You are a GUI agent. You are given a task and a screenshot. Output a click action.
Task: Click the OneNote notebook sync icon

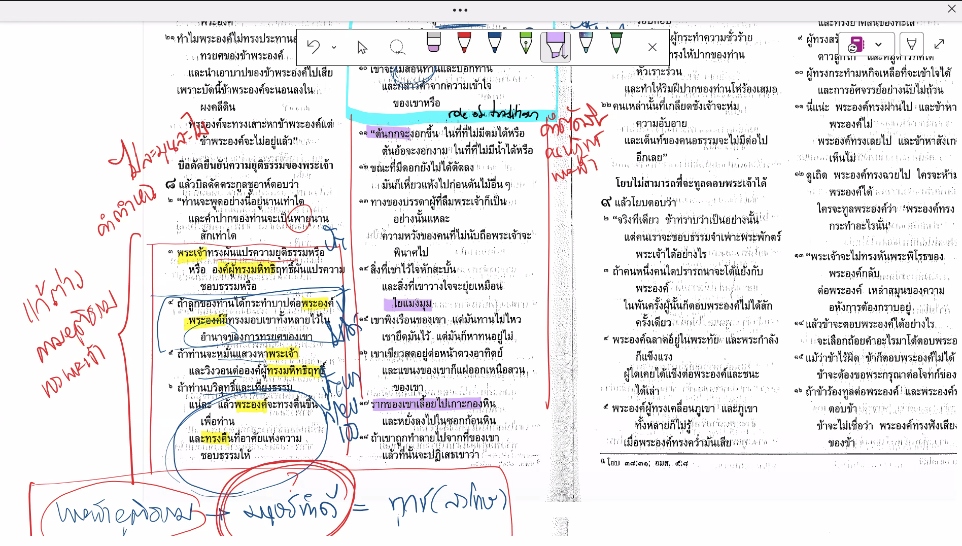tap(856, 44)
